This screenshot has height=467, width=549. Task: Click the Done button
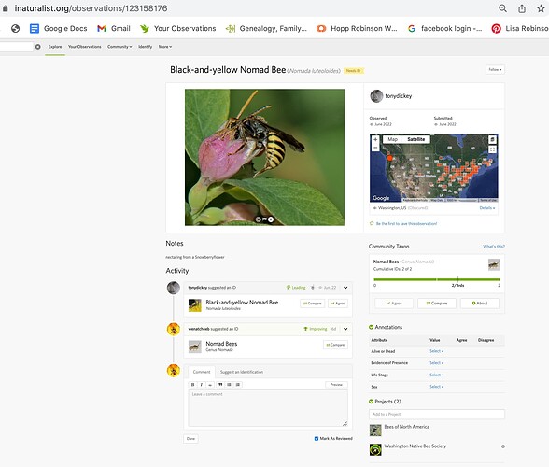pyautogui.click(x=190, y=439)
